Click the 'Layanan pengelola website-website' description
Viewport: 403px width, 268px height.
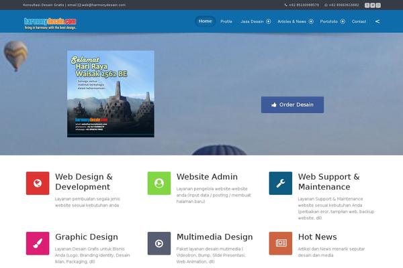[214, 195]
